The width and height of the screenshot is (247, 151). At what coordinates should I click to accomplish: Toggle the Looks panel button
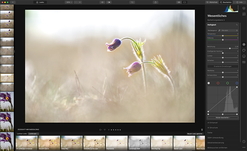coord(40,2)
